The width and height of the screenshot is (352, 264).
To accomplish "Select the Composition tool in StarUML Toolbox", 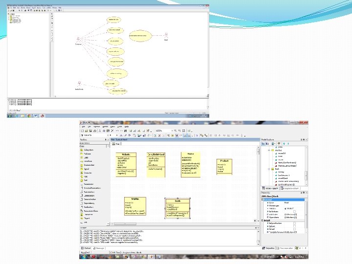I will pyautogui.click(x=88, y=196).
